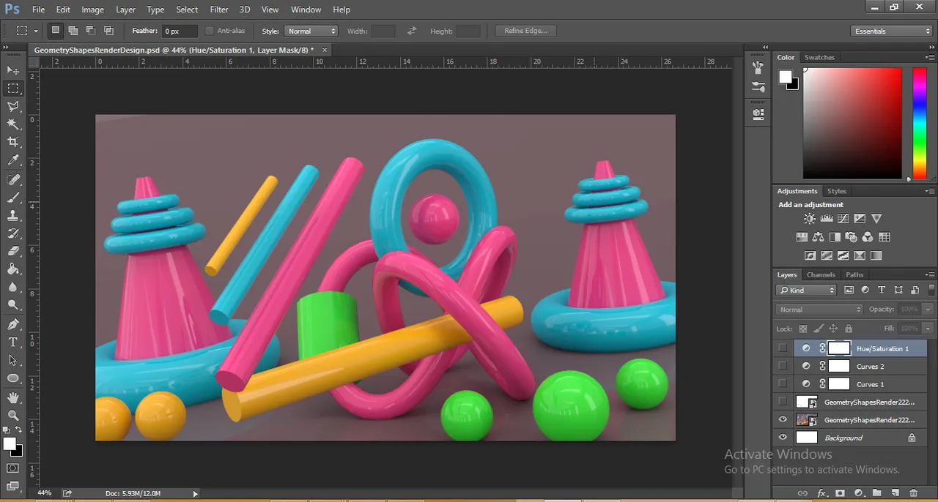The image size is (938, 502).
Task: Open the Filter menu
Action: click(219, 10)
